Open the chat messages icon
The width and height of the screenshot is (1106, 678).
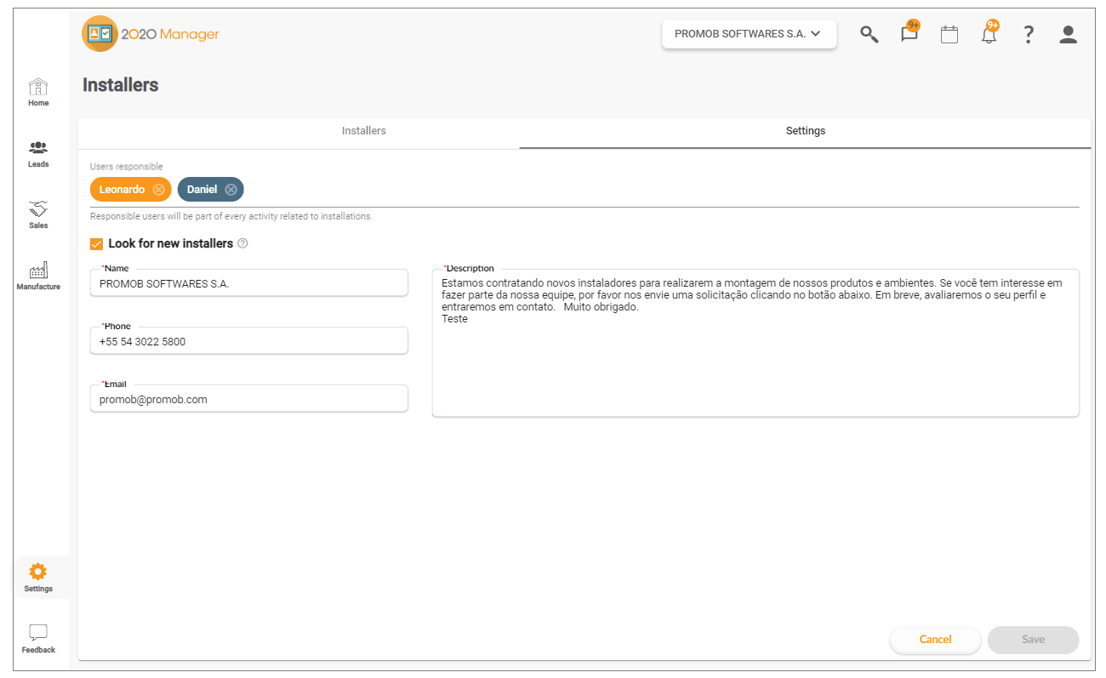(x=909, y=34)
